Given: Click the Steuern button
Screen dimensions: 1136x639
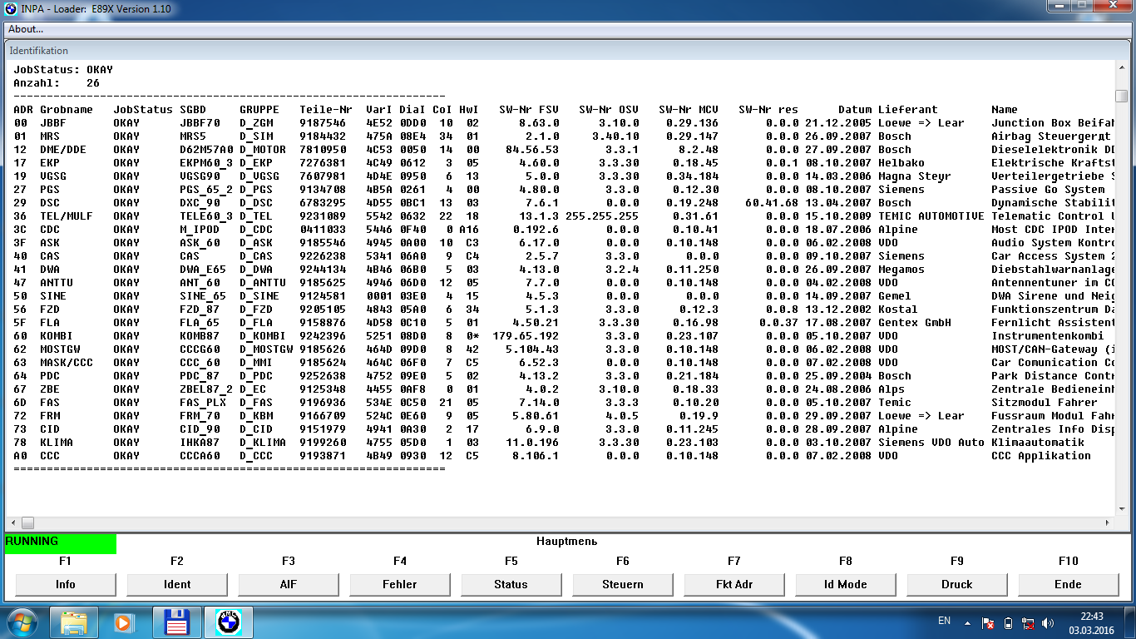Looking at the screenshot, I should pyautogui.click(x=623, y=584).
